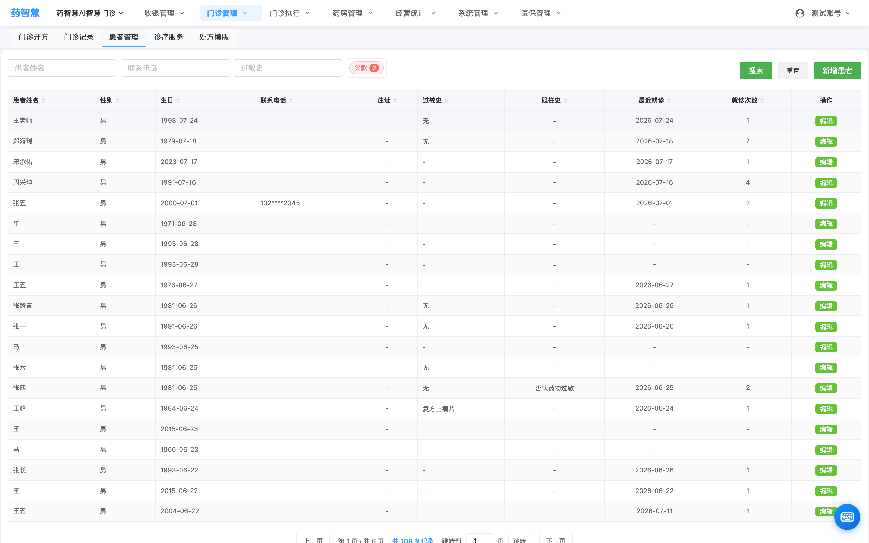Edit patient 张四
Screen dimensions: 869x543
tap(826, 388)
